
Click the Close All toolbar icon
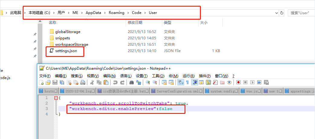(x=76, y=82)
